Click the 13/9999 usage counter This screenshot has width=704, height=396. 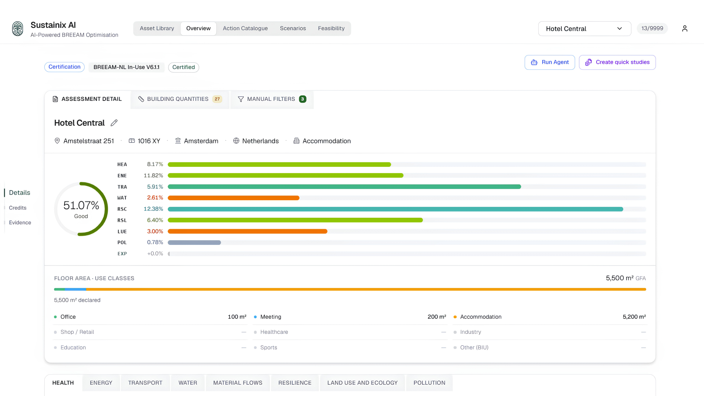(652, 29)
